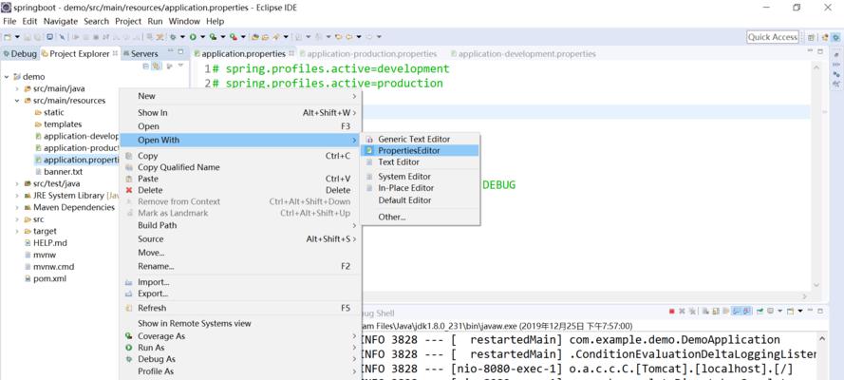Click the Open Console icon
The image size is (844, 380).
790,311
